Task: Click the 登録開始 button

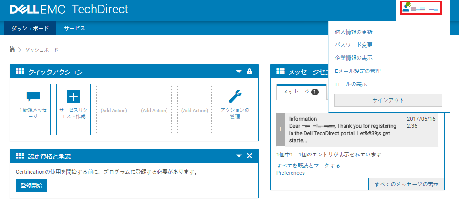Action: (x=31, y=186)
